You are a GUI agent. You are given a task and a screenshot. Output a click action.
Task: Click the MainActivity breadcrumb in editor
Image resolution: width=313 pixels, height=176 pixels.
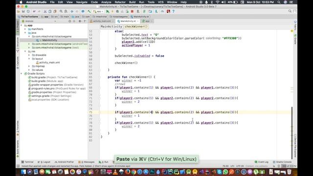pos(112,26)
